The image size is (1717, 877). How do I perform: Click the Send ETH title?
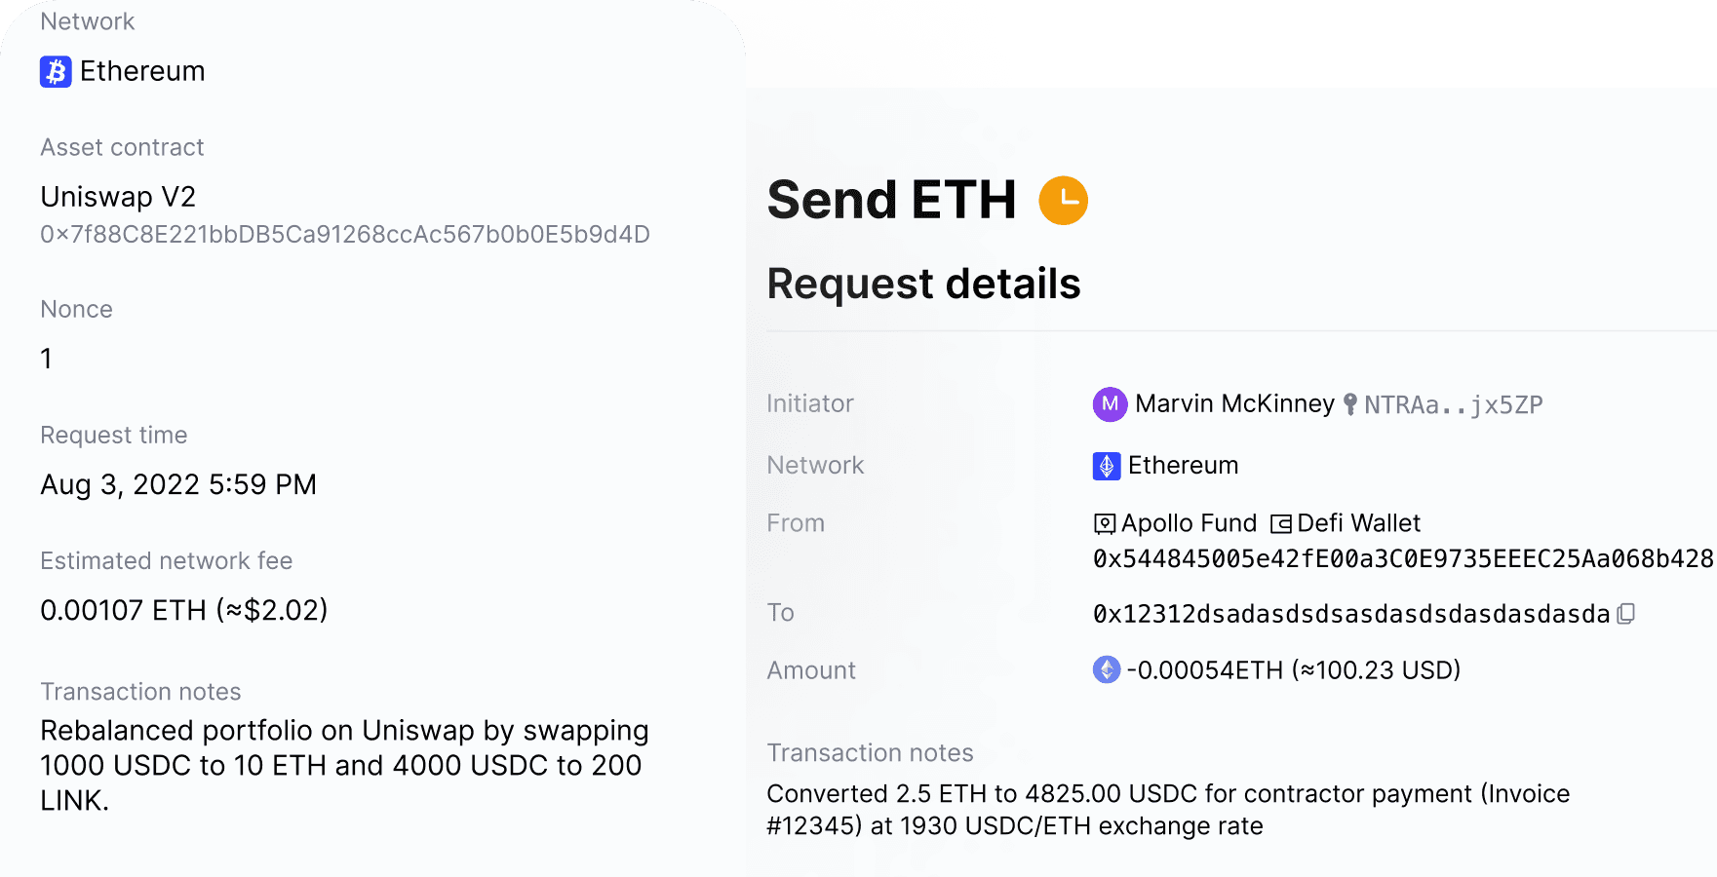tap(891, 200)
